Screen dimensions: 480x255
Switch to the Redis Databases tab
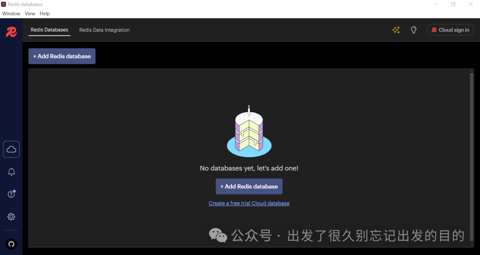coord(49,30)
